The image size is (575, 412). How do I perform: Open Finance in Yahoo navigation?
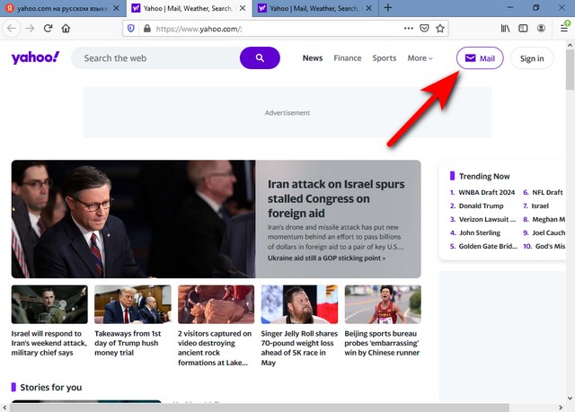pyautogui.click(x=348, y=57)
